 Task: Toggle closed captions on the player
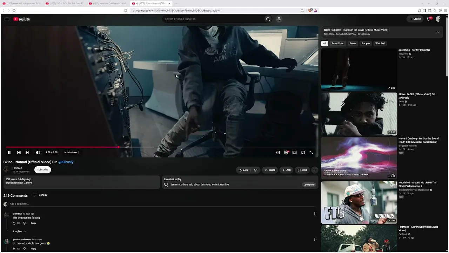pos(277,153)
